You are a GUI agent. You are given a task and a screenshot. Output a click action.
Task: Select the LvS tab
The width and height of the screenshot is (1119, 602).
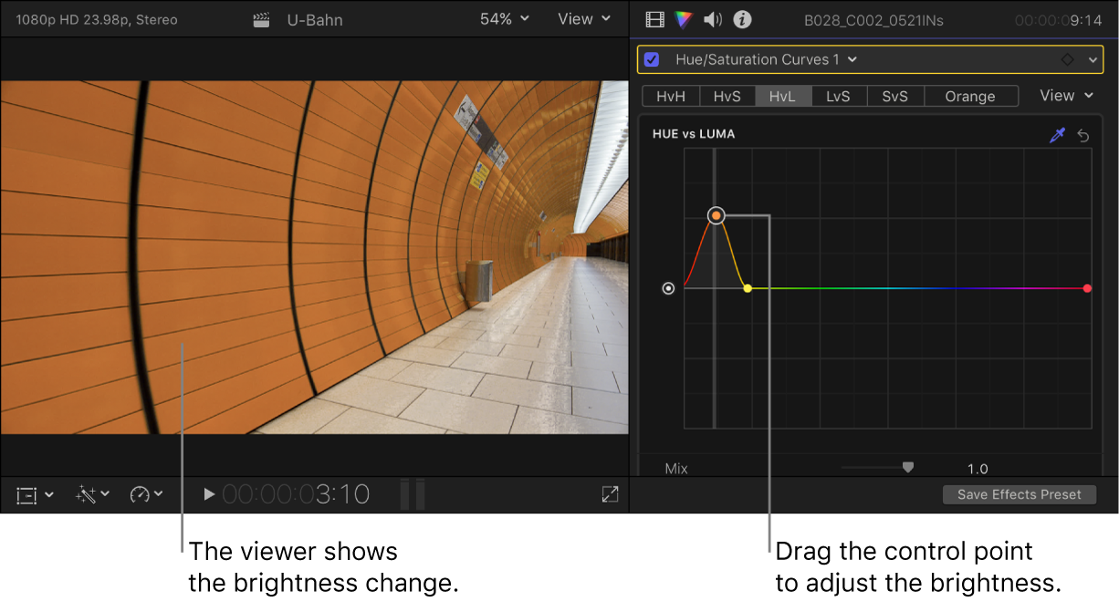pos(839,96)
